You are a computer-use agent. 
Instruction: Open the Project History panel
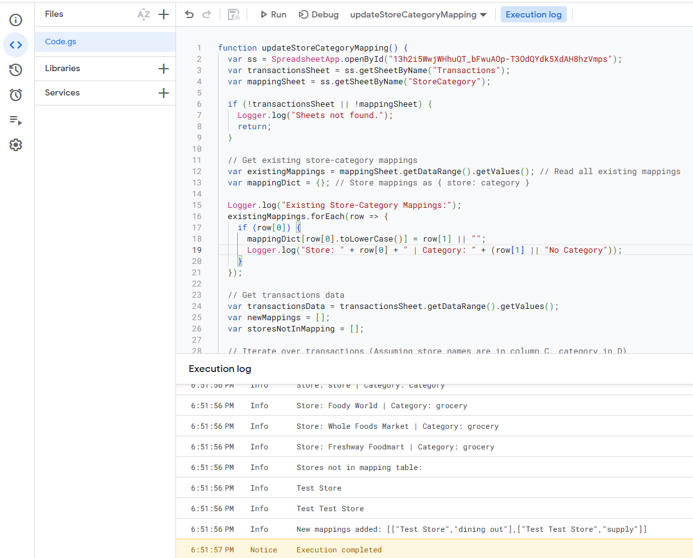coord(16,70)
